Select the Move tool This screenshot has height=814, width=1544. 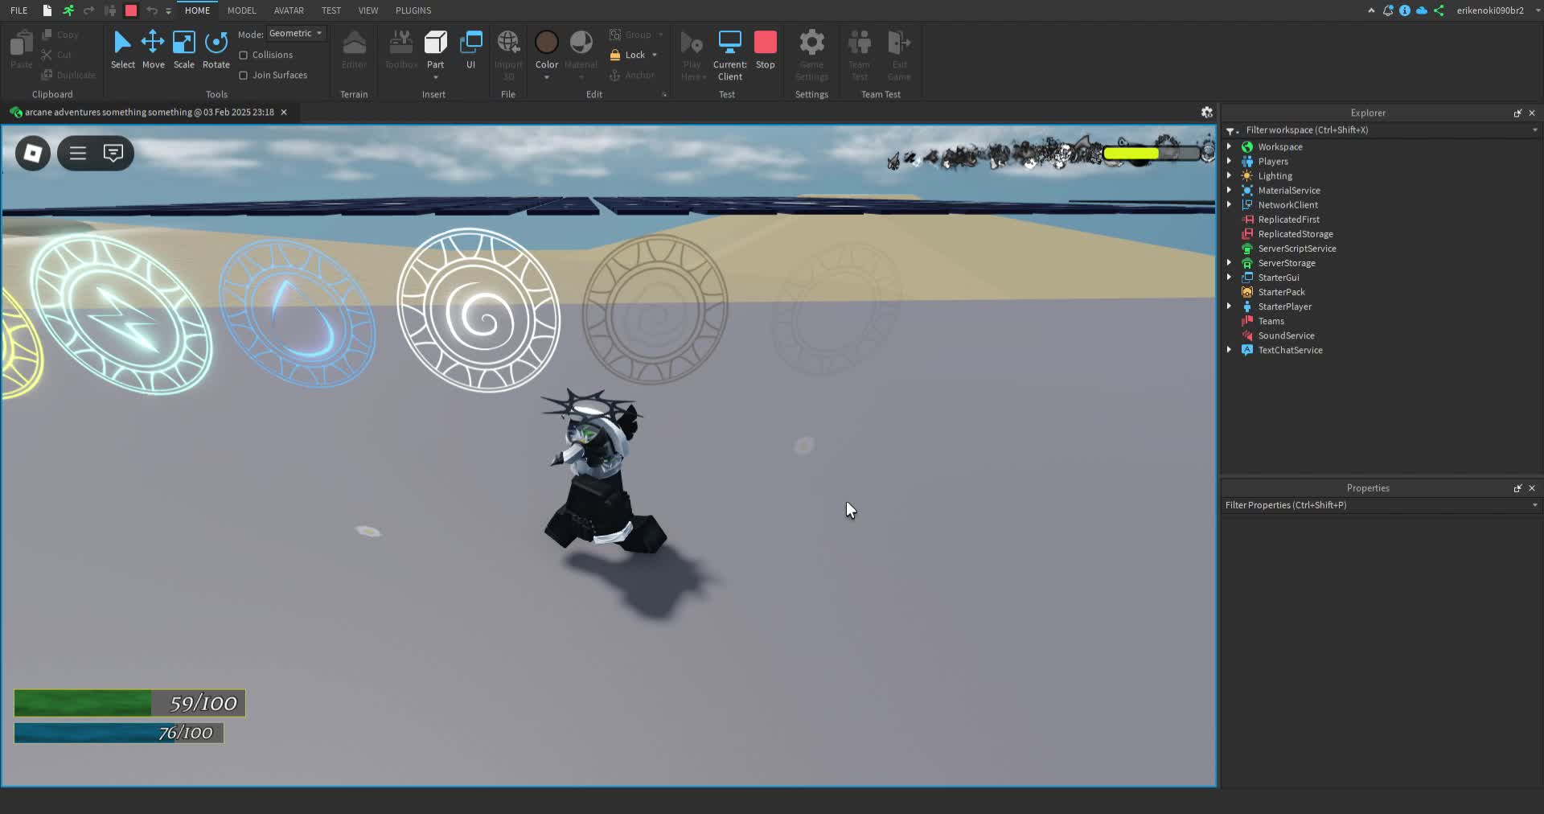tap(153, 50)
